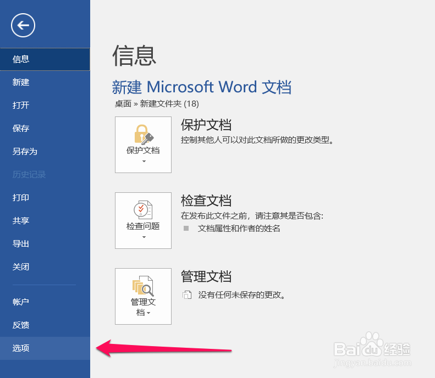Image resolution: width=435 pixels, height=378 pixels.
Task: Expand the 检查问题 dropdown arrow
Action: 144,237
